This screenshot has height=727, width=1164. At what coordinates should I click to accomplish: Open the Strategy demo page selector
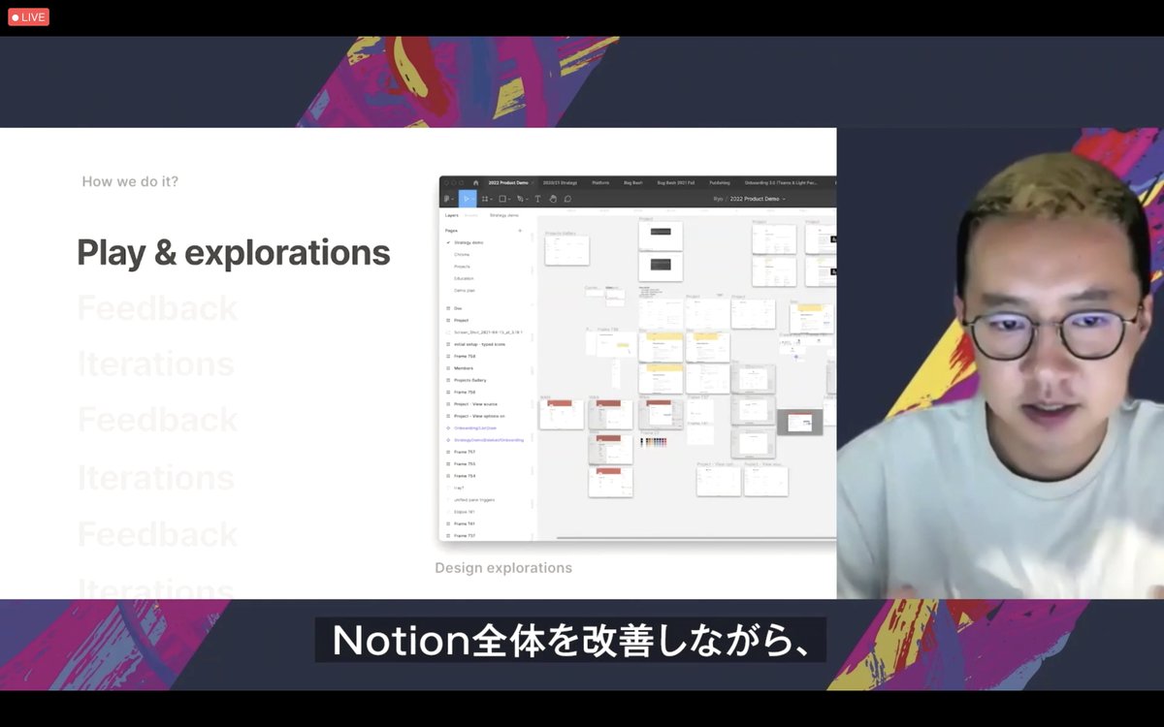tap(504, 215)
